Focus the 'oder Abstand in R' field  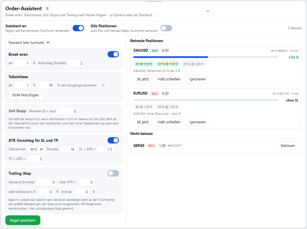pos(45,192)
